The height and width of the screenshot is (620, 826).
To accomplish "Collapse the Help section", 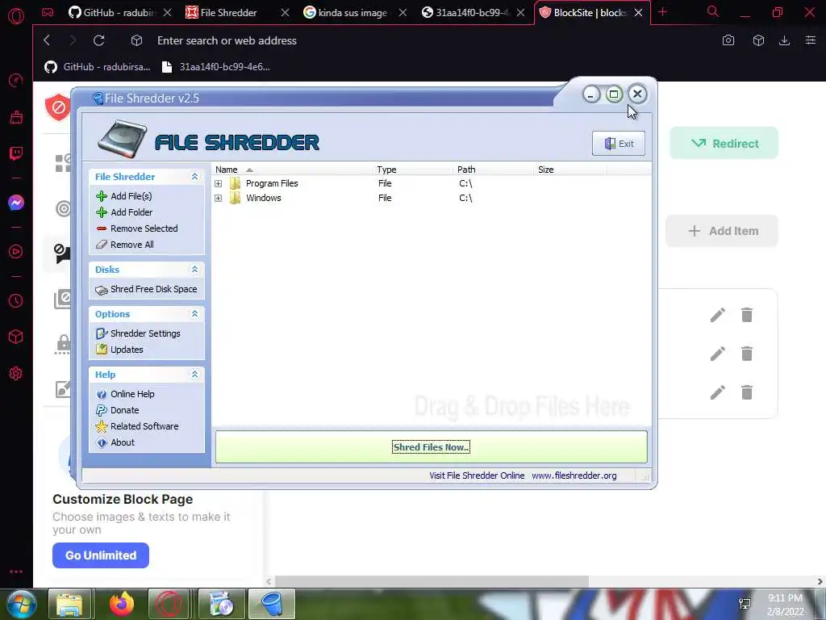I will (x=194, y=375).
